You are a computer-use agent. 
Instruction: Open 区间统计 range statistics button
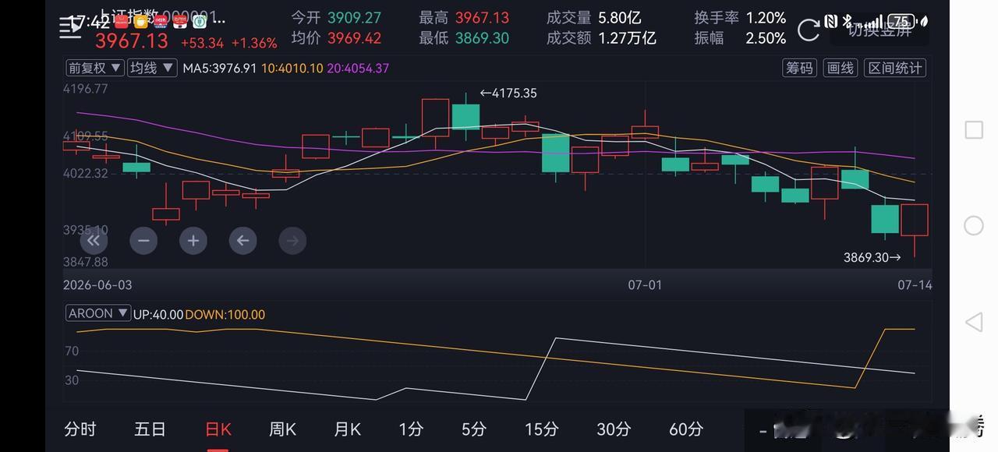coord(895,68)
